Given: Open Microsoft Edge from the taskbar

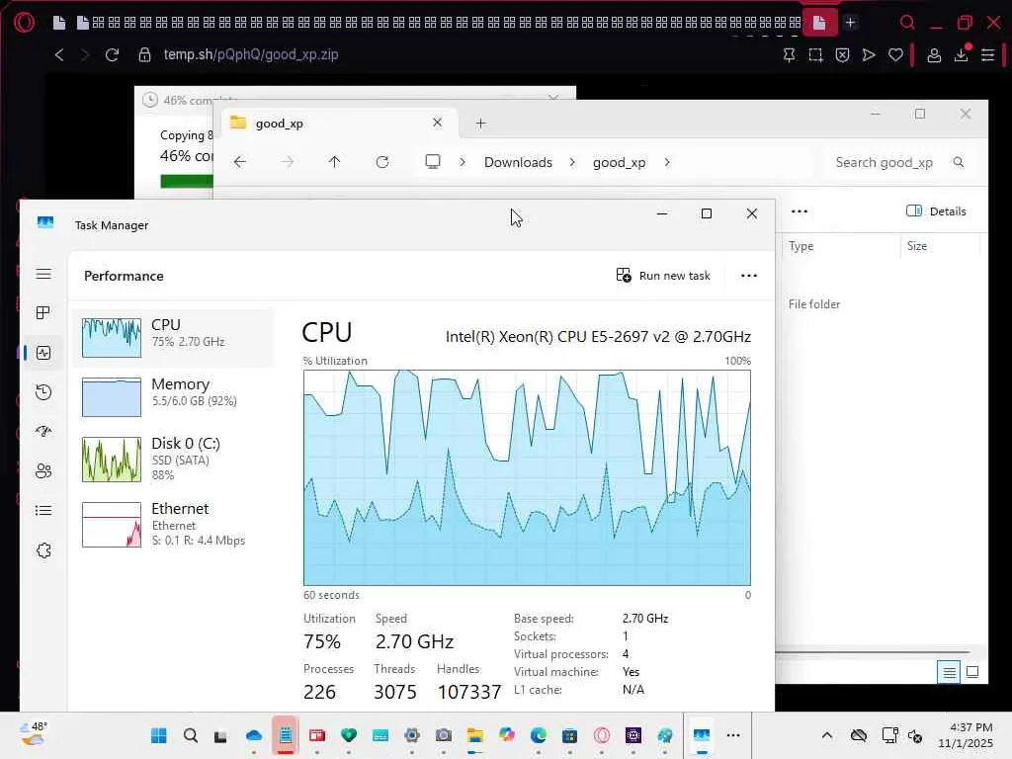Looking at the screenshot, I should coord(539,735).
